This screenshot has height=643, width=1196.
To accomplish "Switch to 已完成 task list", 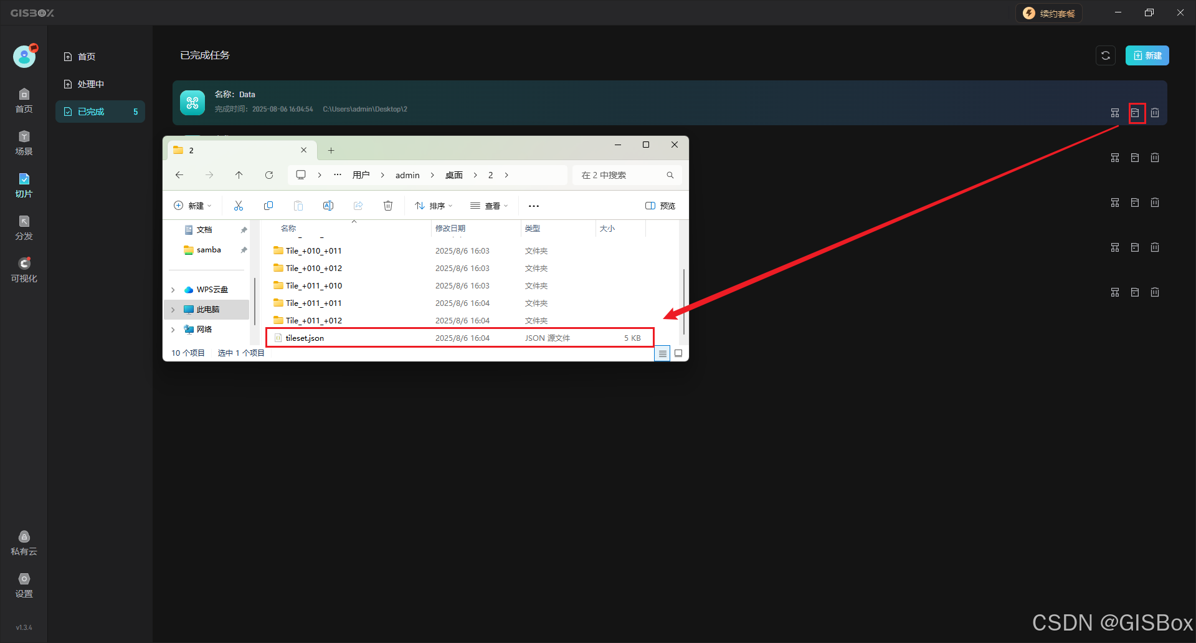I will (x=100, y=112).
